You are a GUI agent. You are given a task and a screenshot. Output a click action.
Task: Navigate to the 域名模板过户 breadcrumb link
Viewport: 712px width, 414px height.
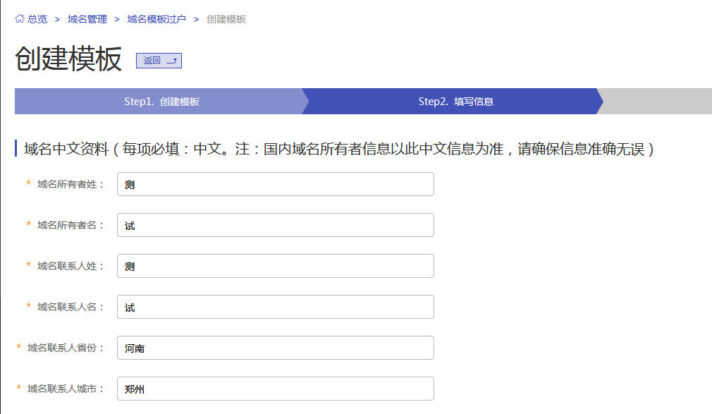coord(156,19)
